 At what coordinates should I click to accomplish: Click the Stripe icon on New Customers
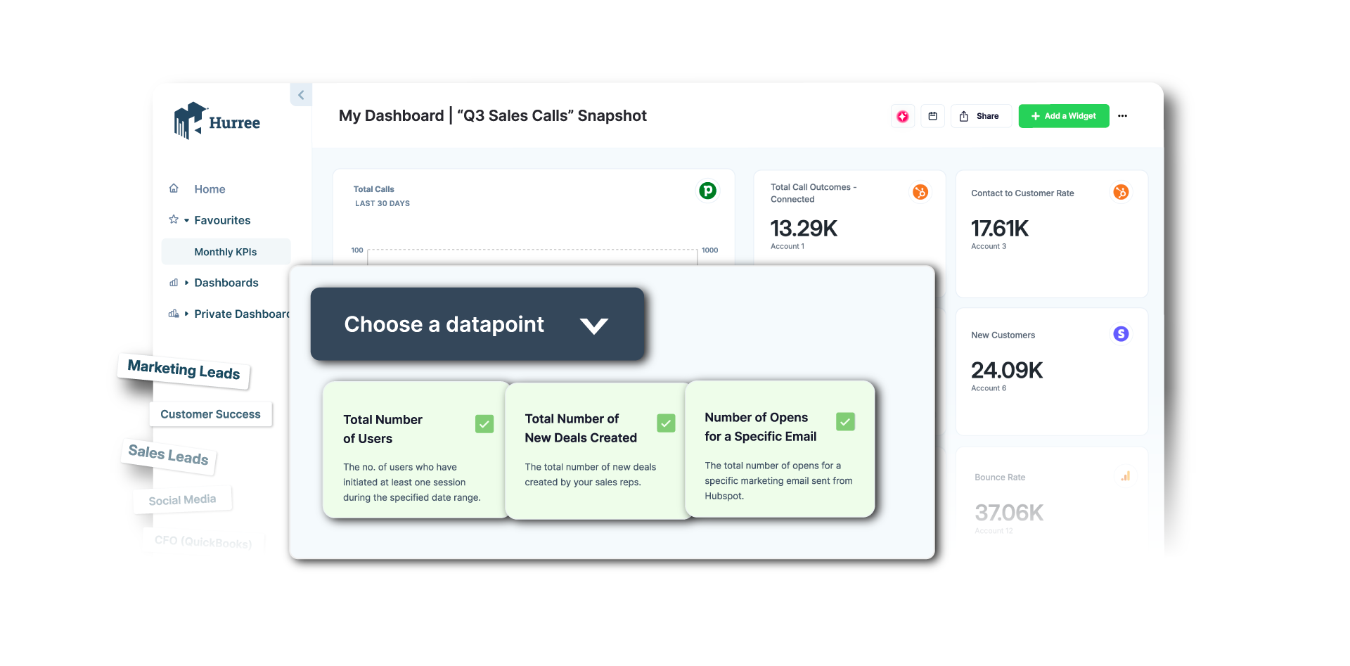click(1121, 334)
